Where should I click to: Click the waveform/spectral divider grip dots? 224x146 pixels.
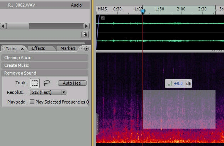pos(217,51)
